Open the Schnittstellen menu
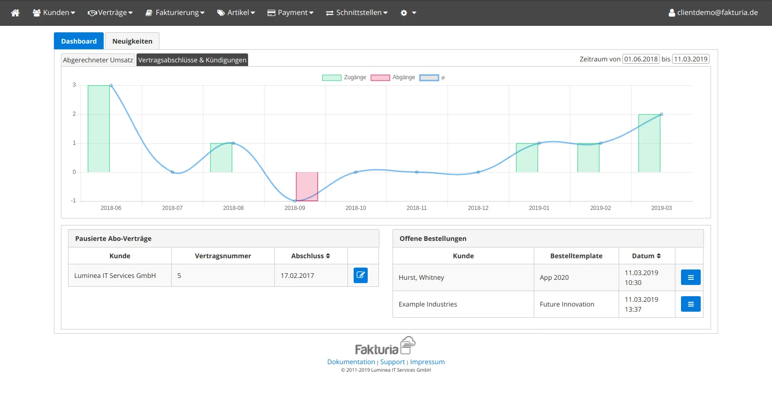Viewport: 772px width, 404px height. [x=357, y=13]
